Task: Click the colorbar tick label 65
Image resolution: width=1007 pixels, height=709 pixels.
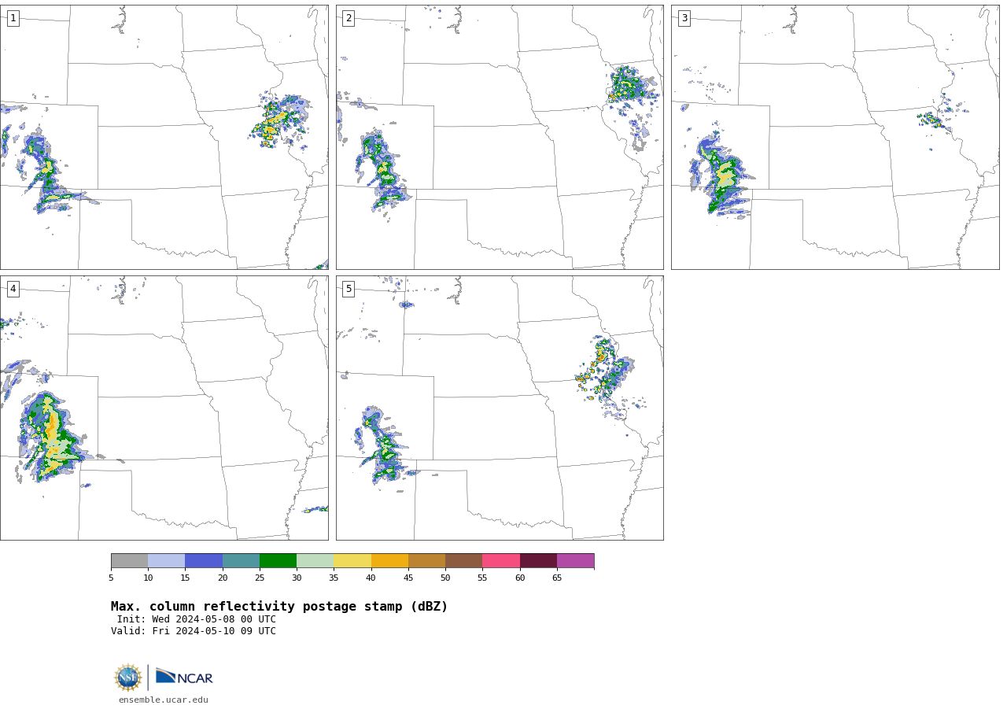Action: click(557, 578)
